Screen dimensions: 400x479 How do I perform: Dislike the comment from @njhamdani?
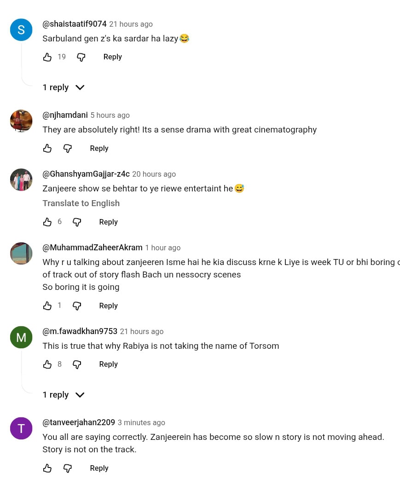[x=68, y=149]
